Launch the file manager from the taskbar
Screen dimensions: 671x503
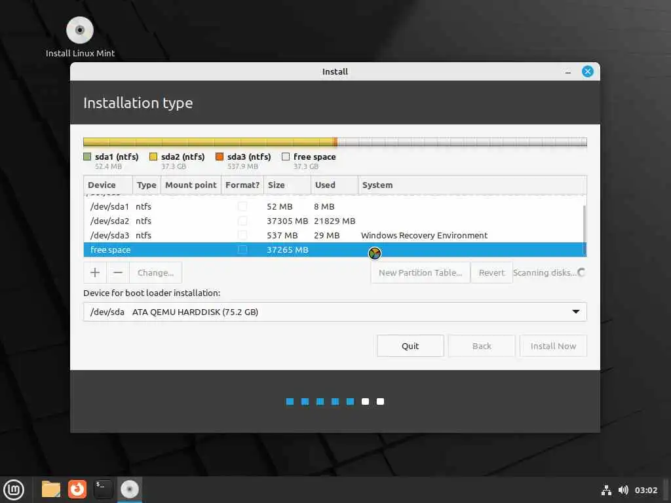(x=51, y=489)
